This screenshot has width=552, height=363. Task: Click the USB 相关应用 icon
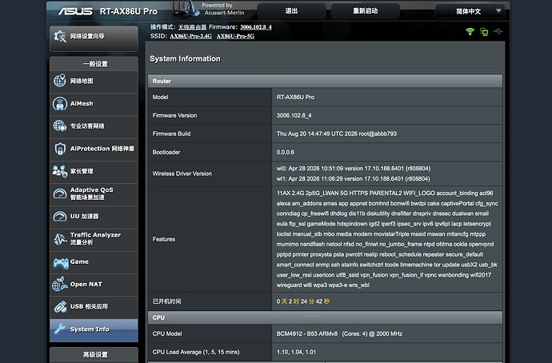(60, 307)
